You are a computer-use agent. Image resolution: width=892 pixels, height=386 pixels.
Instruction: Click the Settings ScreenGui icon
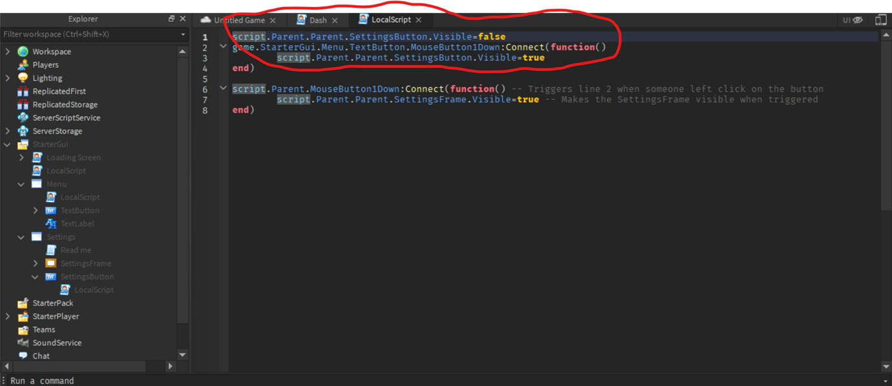(37, 237)
